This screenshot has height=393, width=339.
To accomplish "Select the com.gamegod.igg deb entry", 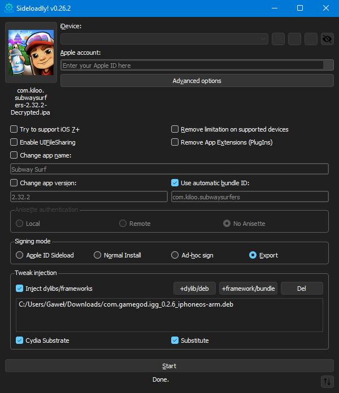I will [x=126, y=304].
